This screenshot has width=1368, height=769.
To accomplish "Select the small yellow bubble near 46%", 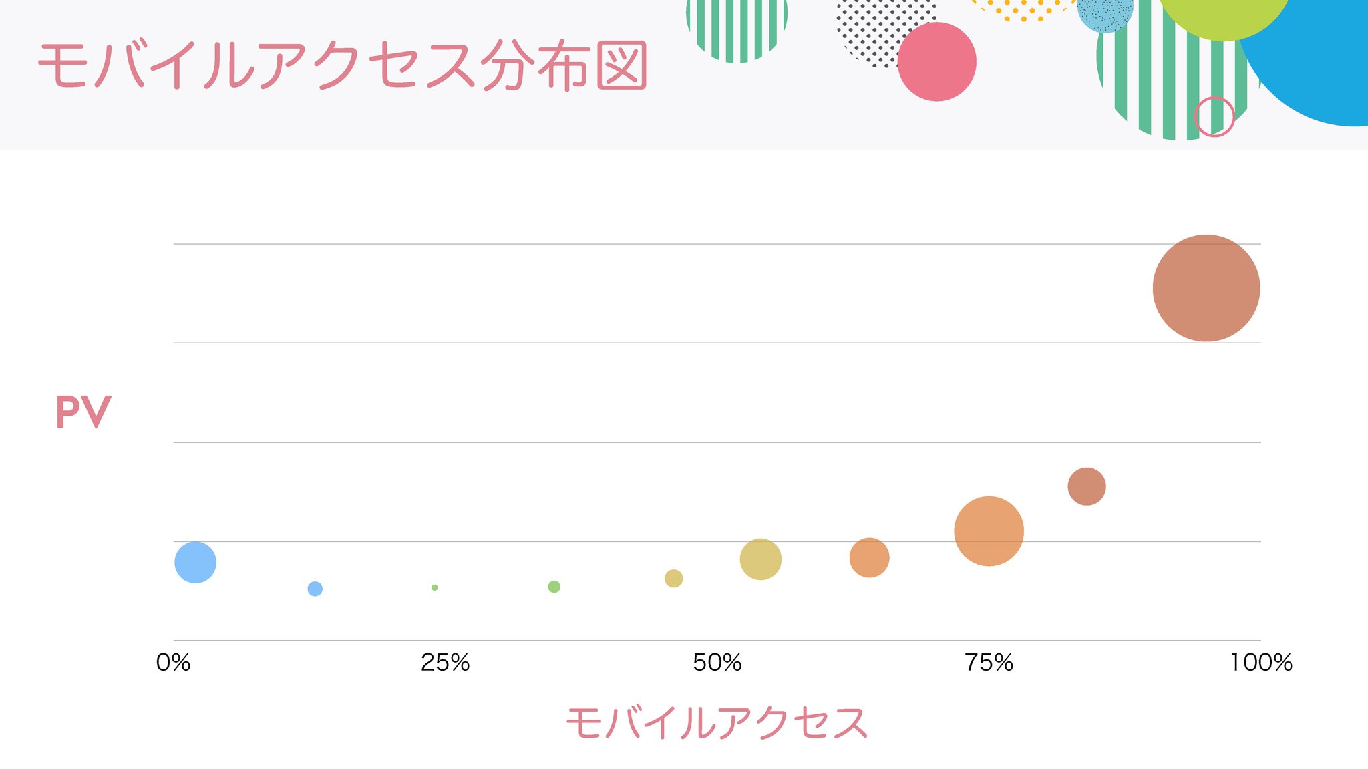I will click(x=673, y=578).
